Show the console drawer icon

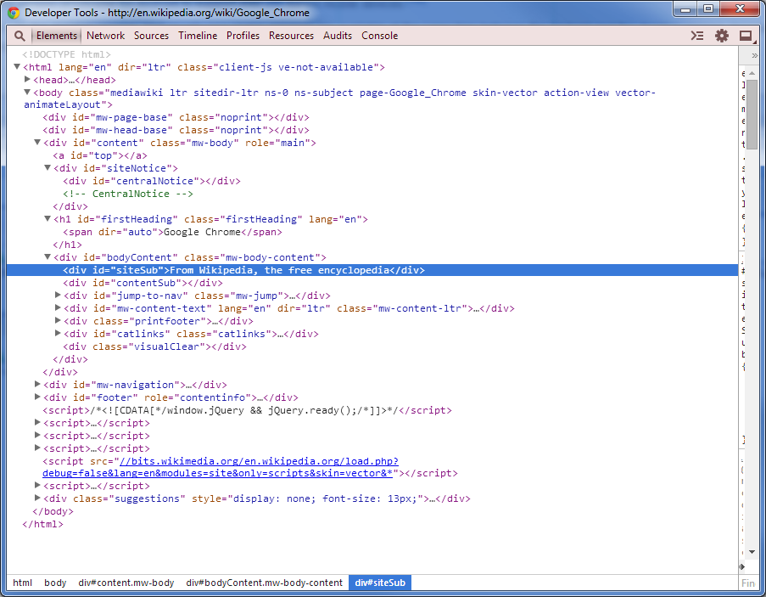click(697, 36)
